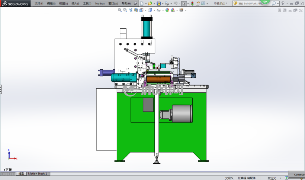Open the Edit Appearance color ball icon
The width and height of the screenshot is (305, 180).
pyautogui.click(x=167, y=10)
